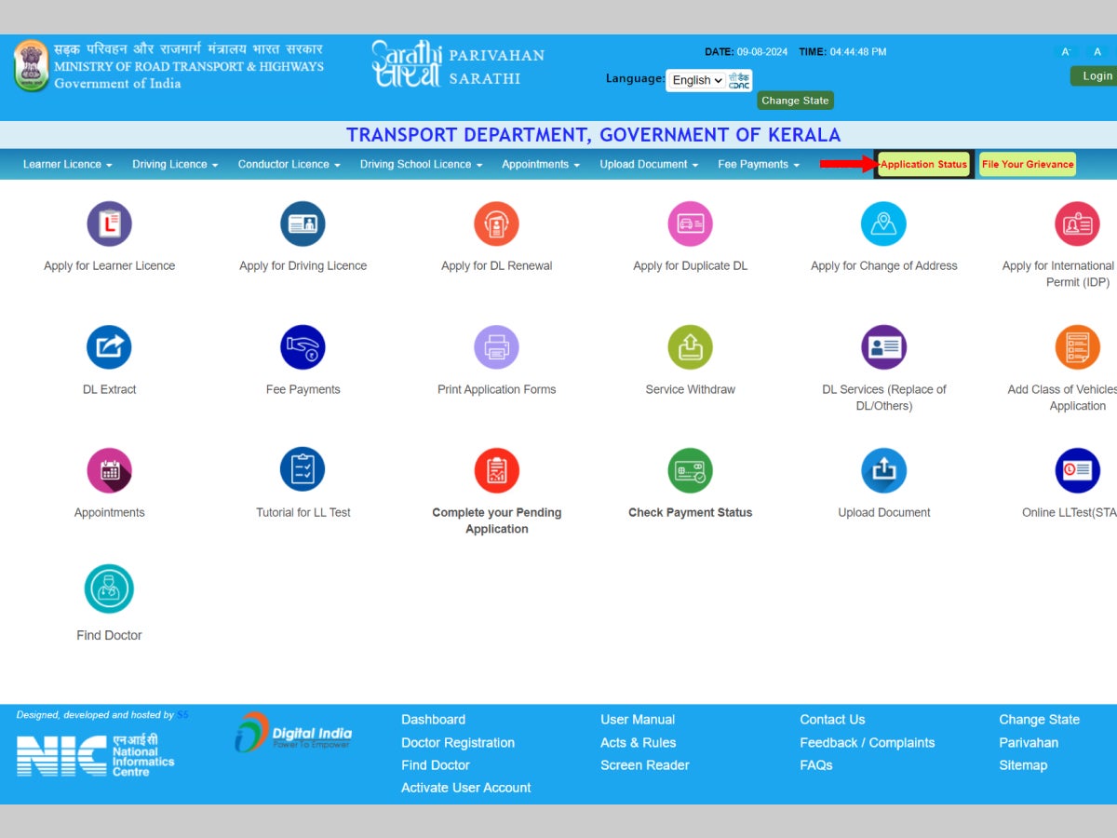The image size is (1117, 838).
Task: Open the Apply for DL Renewal icon
Action: (x=496, y=224)
